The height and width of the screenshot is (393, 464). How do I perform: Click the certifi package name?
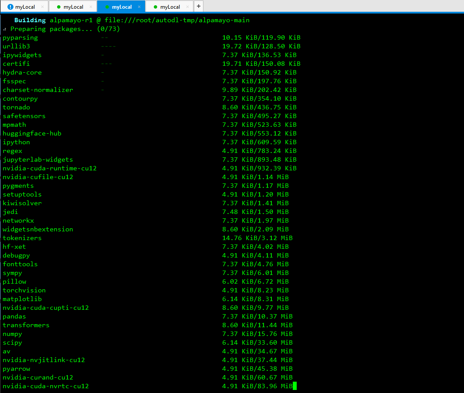tap(16, 64)
